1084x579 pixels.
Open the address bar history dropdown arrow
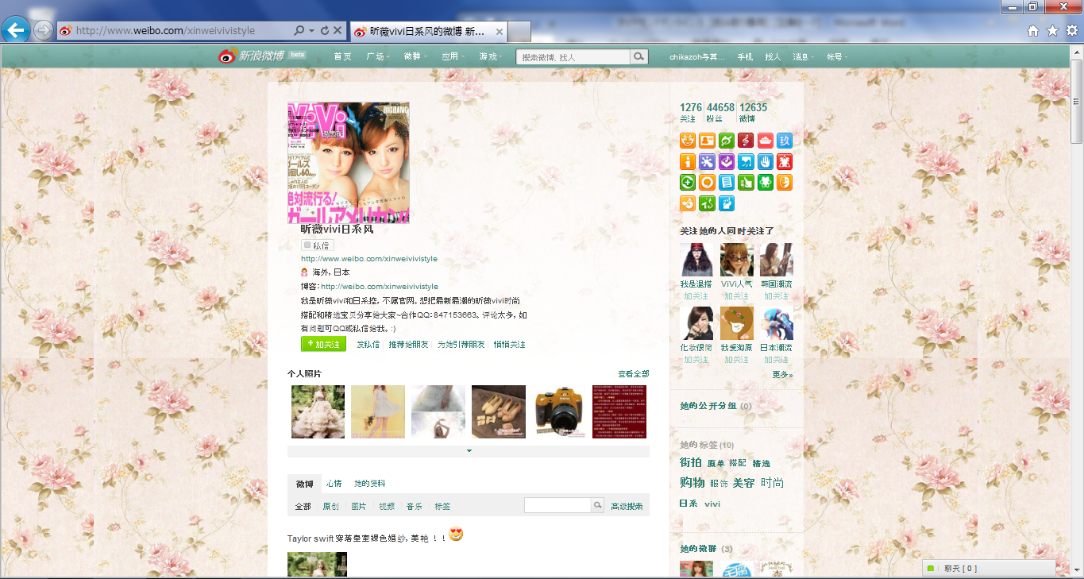point(311,30)
